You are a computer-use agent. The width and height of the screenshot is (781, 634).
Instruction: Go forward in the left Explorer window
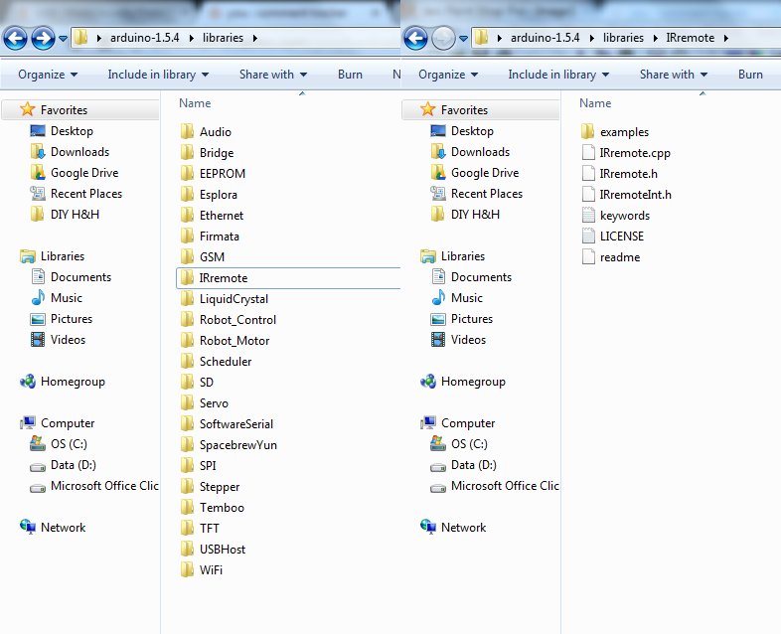click(x=44, y=38)
